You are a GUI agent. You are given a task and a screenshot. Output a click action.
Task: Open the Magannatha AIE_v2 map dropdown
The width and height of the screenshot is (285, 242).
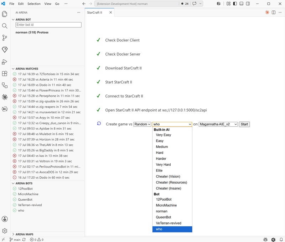tap(218, 124)
